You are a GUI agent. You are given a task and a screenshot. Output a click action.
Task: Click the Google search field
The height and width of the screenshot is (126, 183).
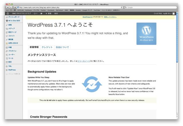click(149, 7)
